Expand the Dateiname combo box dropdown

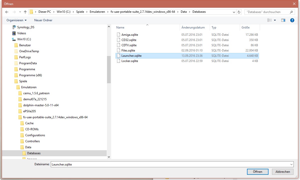[291, 164]
